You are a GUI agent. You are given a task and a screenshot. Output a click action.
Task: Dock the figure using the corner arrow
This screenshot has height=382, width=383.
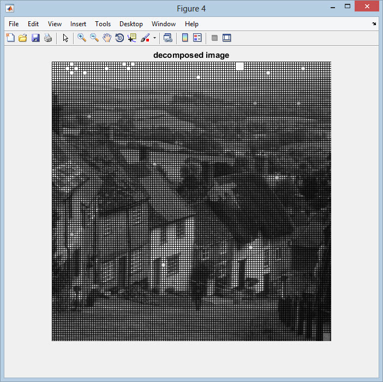pos(374,23)
